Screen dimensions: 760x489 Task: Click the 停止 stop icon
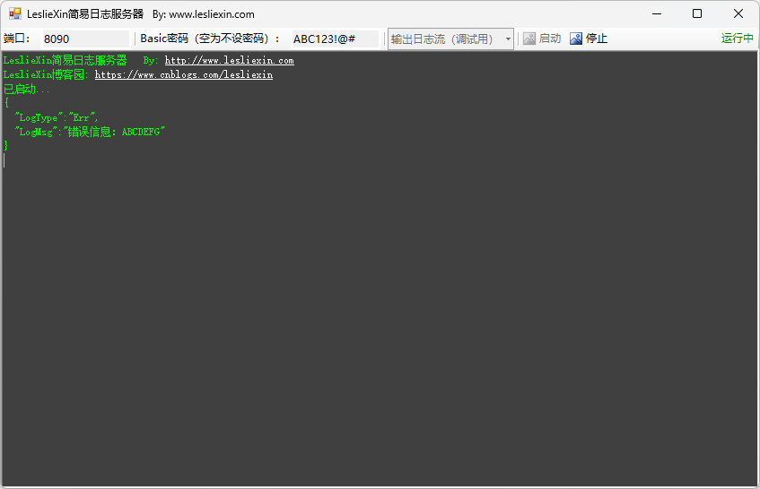pyautogui.click(x=576, y=39)
